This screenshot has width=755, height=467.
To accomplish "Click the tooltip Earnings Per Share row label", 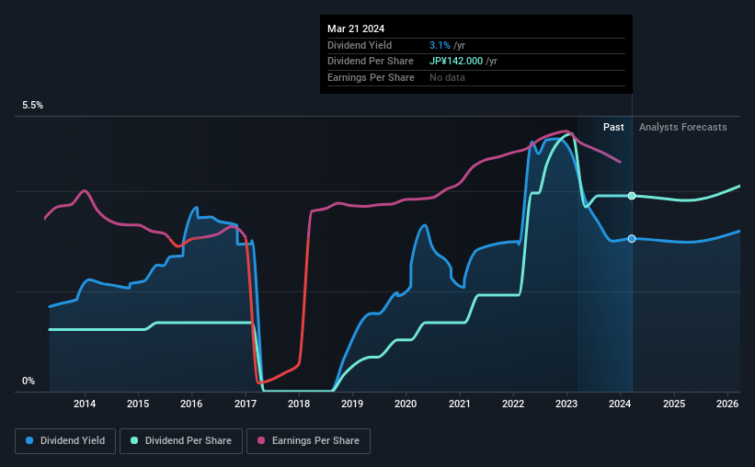I will click(371, 77).
